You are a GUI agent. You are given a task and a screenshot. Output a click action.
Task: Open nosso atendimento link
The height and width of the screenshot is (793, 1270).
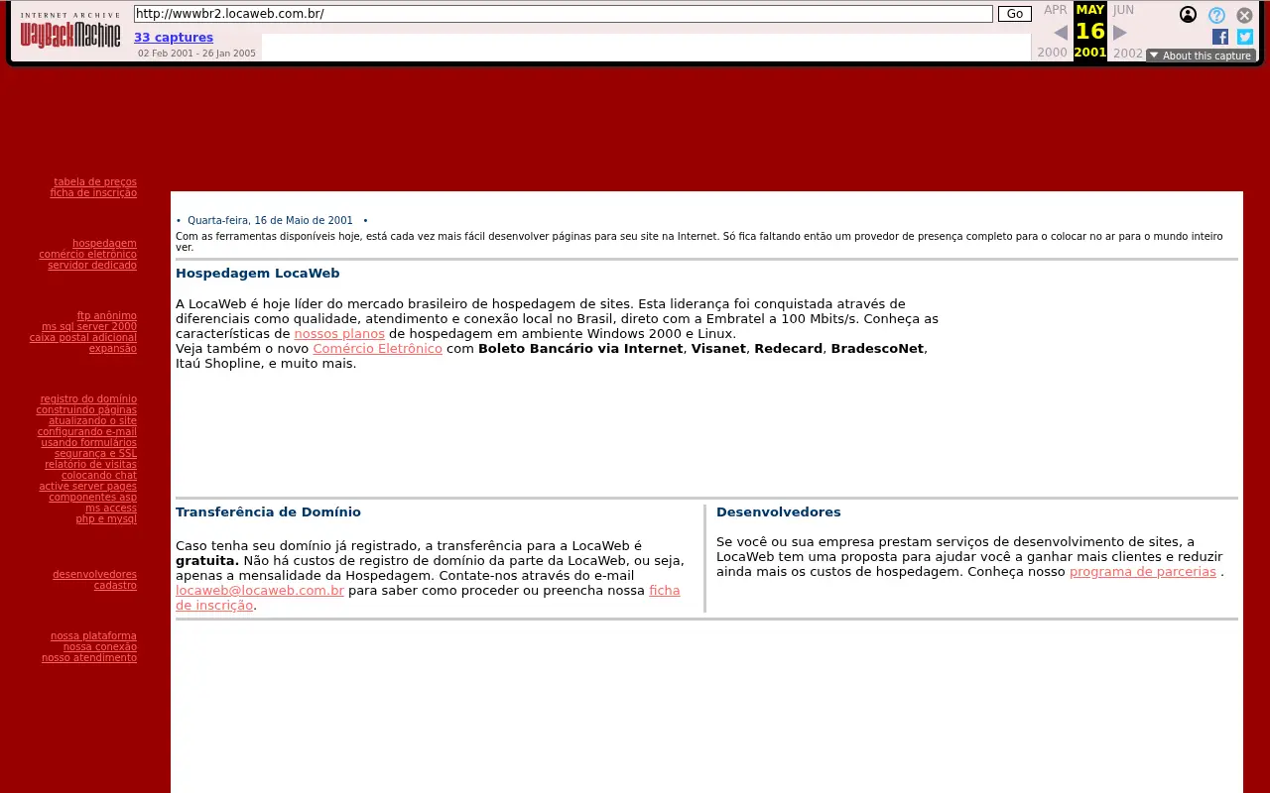point(89,658)
